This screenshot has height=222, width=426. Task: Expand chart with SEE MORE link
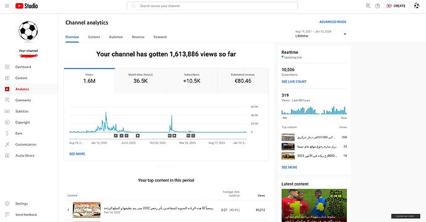pyautogui.click(x=77, y=154)
